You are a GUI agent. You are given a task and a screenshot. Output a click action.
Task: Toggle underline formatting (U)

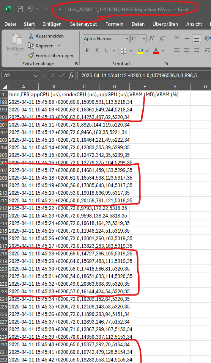[x=107, y=50]
